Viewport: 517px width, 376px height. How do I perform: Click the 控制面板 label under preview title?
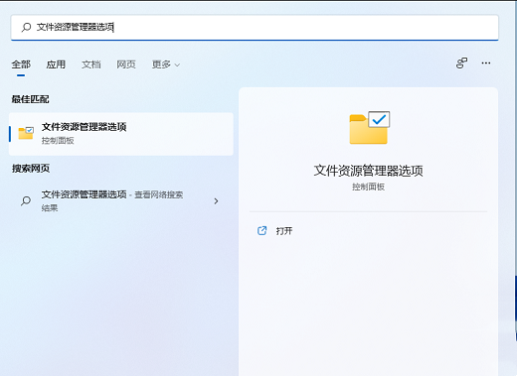368,187
